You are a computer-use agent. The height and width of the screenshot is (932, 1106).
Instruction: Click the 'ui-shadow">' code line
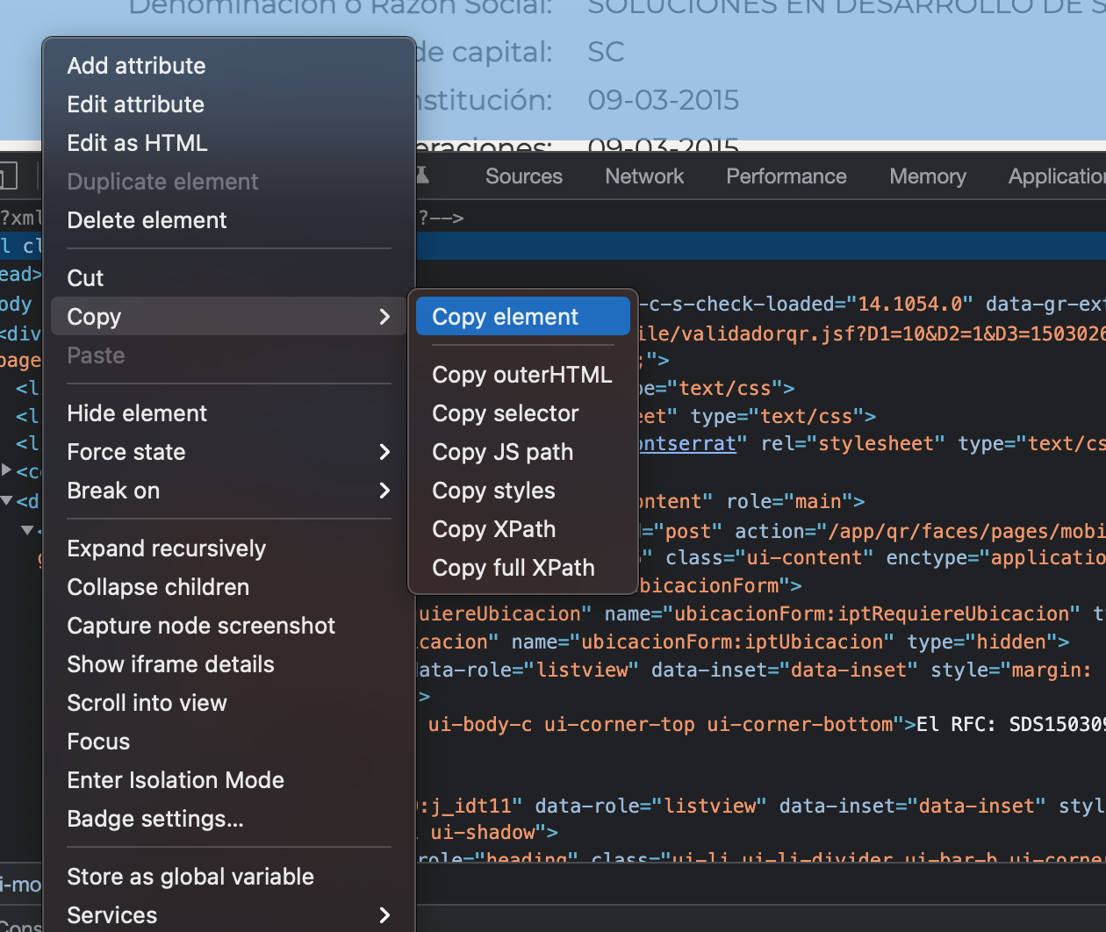click(x=494, y=833)
